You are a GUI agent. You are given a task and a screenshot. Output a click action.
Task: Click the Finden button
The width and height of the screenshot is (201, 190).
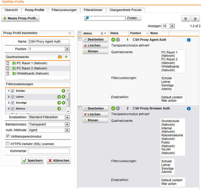[x=133, y=18]
